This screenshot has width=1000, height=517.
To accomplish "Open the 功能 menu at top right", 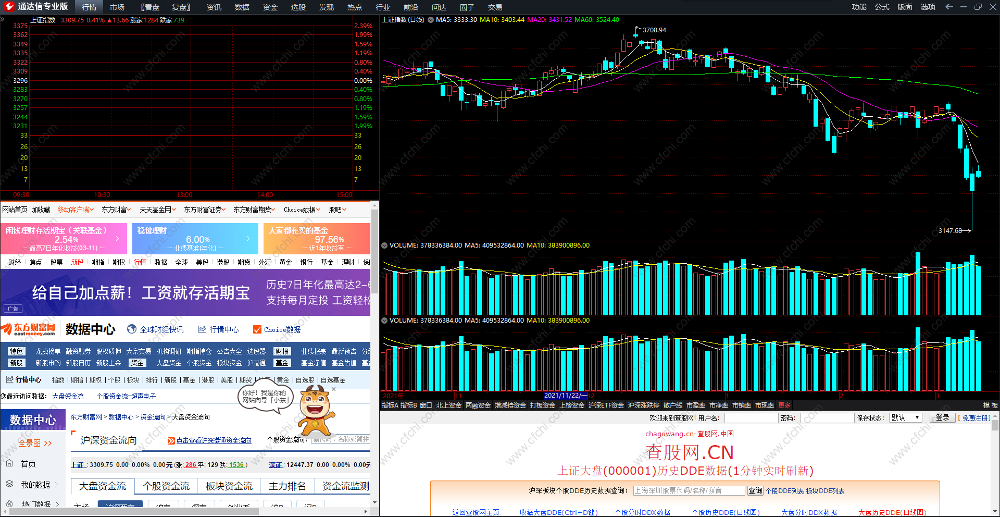I will (859, 7).
